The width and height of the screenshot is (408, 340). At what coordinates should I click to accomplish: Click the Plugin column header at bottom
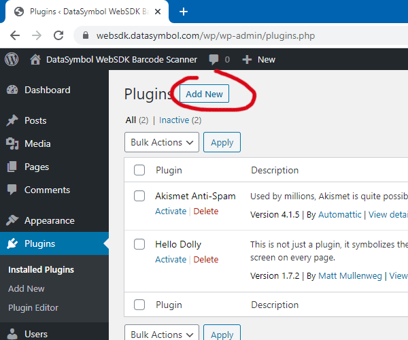169,305
